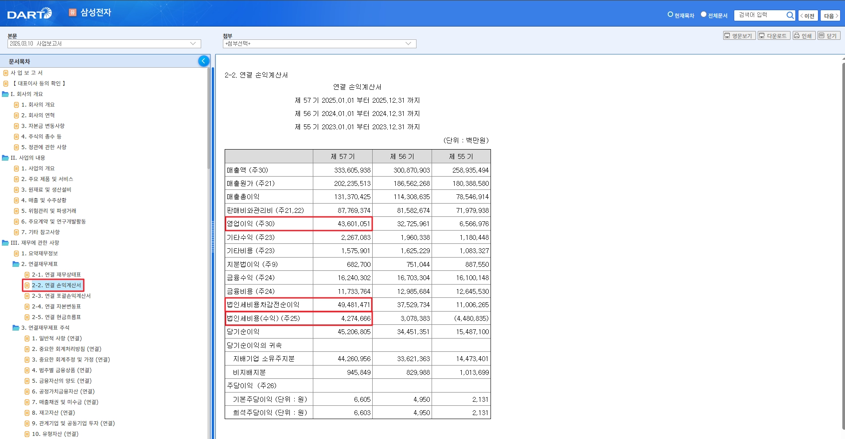The height and width of the screenshot is (439, 845).
Task: Click the search magnifier icon
Action: coord(790,15)
